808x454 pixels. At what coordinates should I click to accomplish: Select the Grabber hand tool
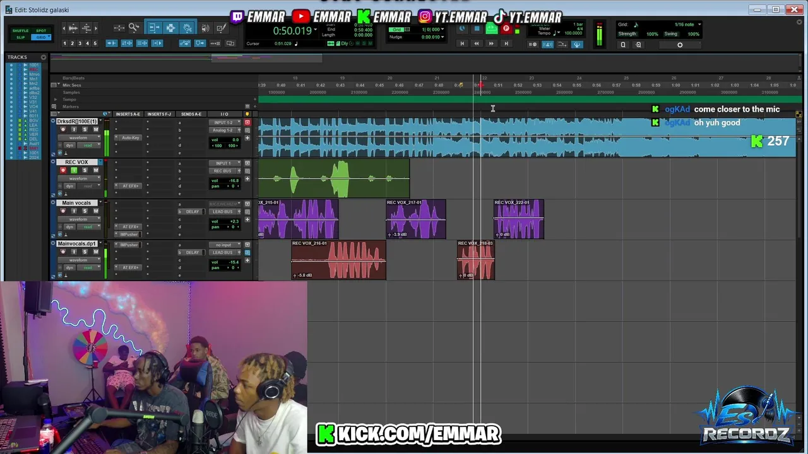pos(187,28)
